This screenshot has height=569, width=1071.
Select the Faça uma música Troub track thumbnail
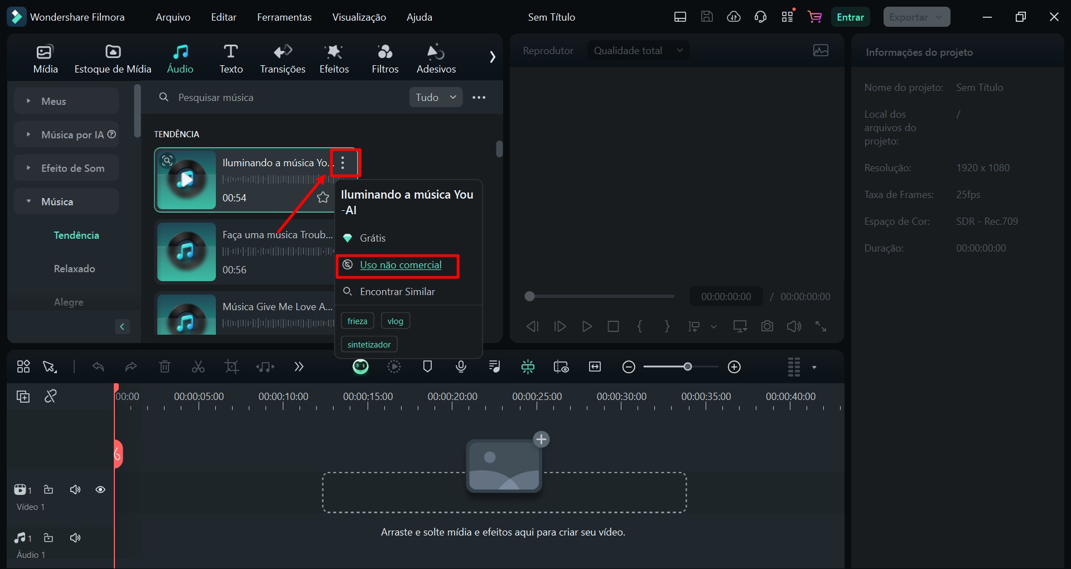(186, 252)
